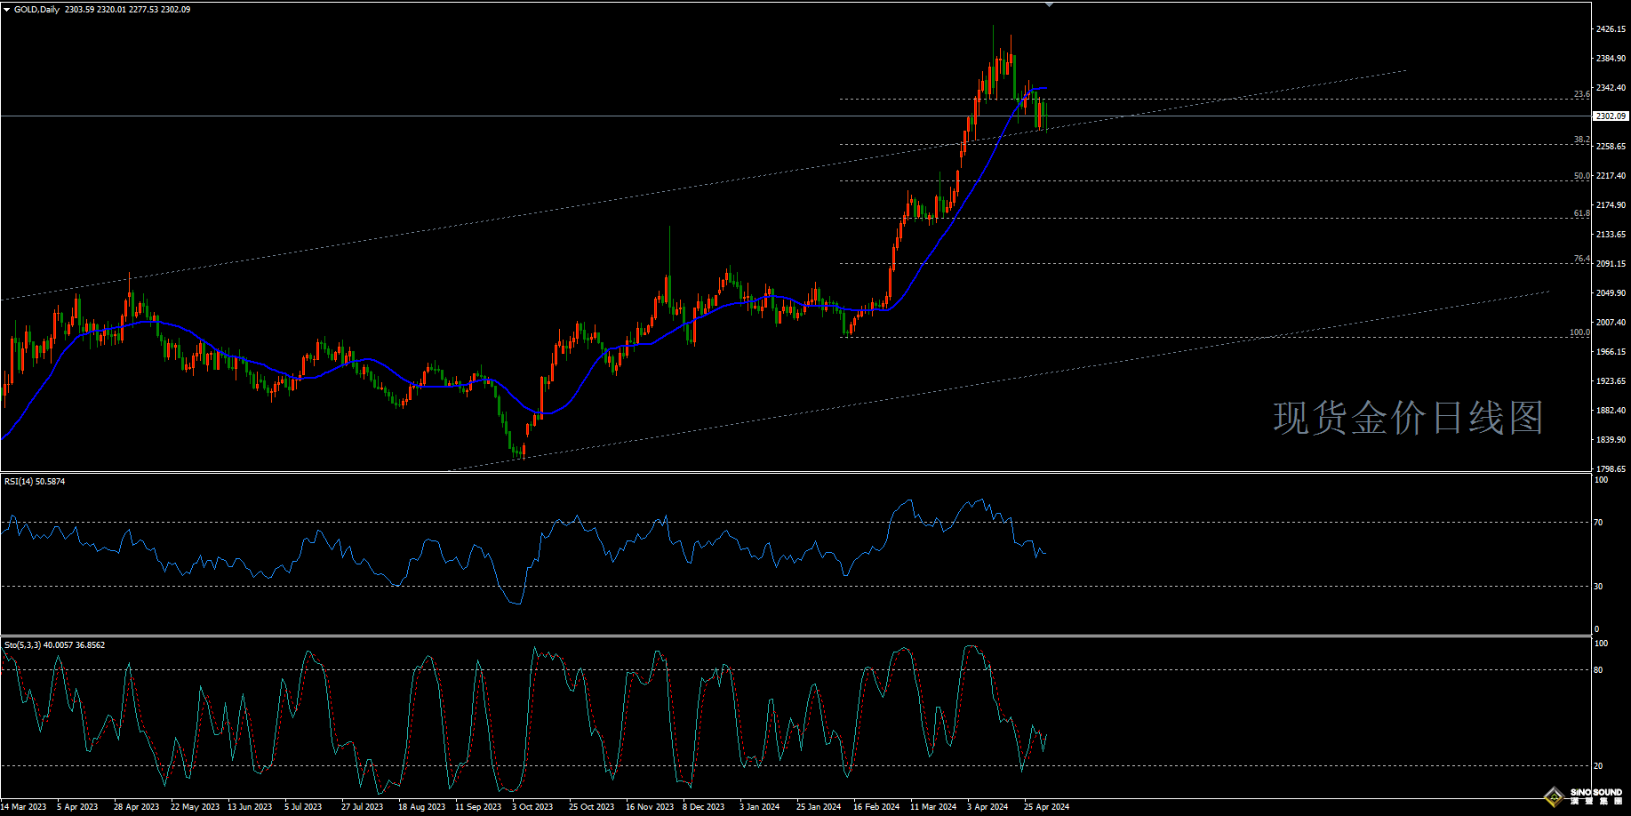Select the 50.0 Fibonacci level label
The width and height of the screenshot is (1631, 816).
(1581, 176)
